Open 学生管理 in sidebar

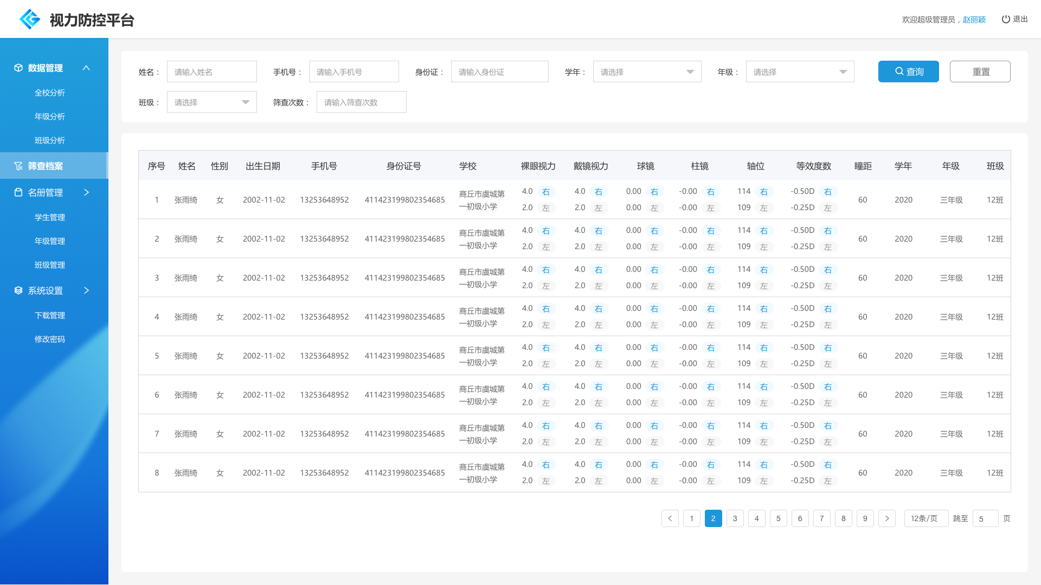(x=50, y=217)
